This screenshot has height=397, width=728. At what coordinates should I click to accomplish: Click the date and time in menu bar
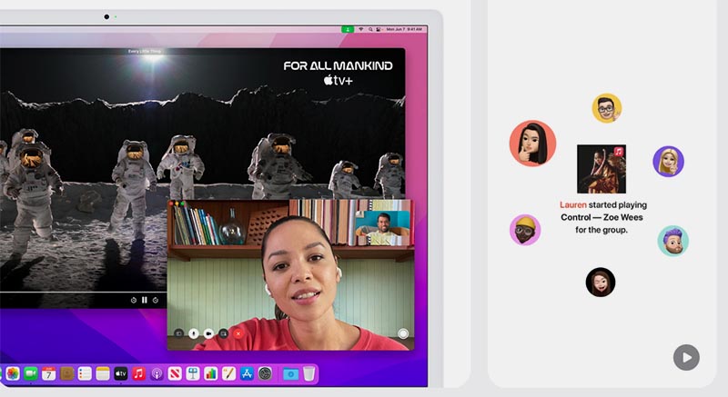[x=404, y=29]
